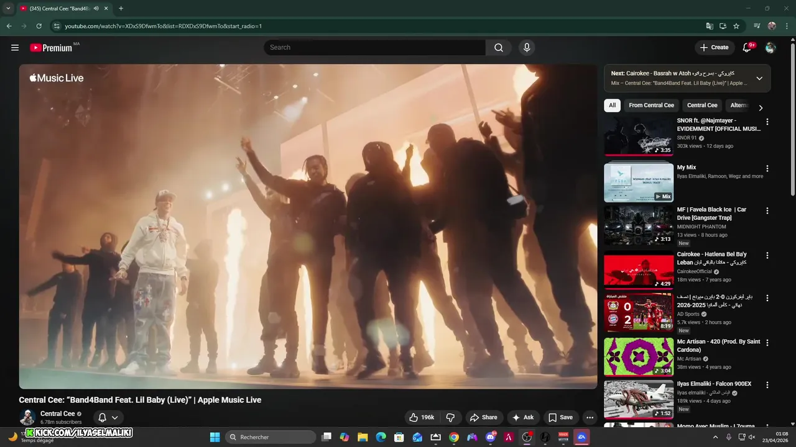Screen dimensions: 796x447
Task: Bookmark this page with star icon
Action: click(x=736, y=26)
